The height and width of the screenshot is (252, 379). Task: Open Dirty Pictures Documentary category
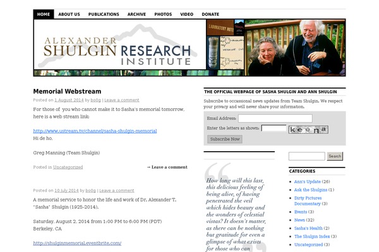tap(308, 201)
